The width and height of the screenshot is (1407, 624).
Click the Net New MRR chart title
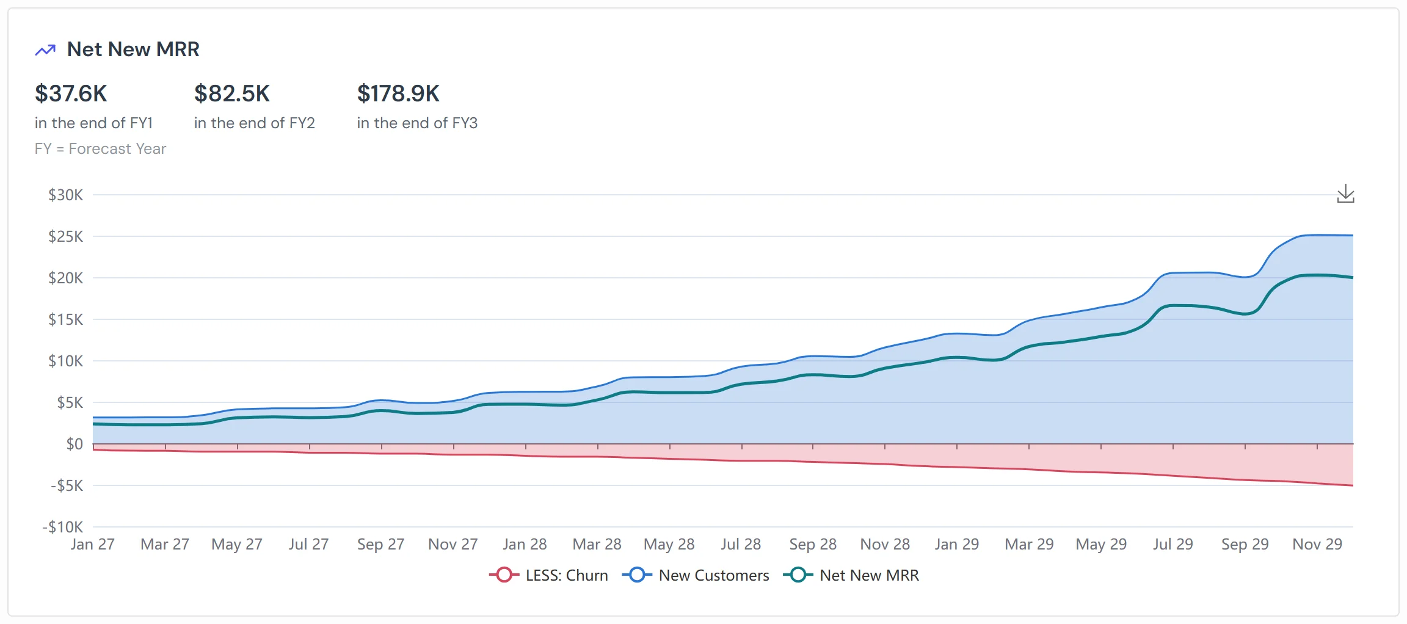tap(133, 49)
